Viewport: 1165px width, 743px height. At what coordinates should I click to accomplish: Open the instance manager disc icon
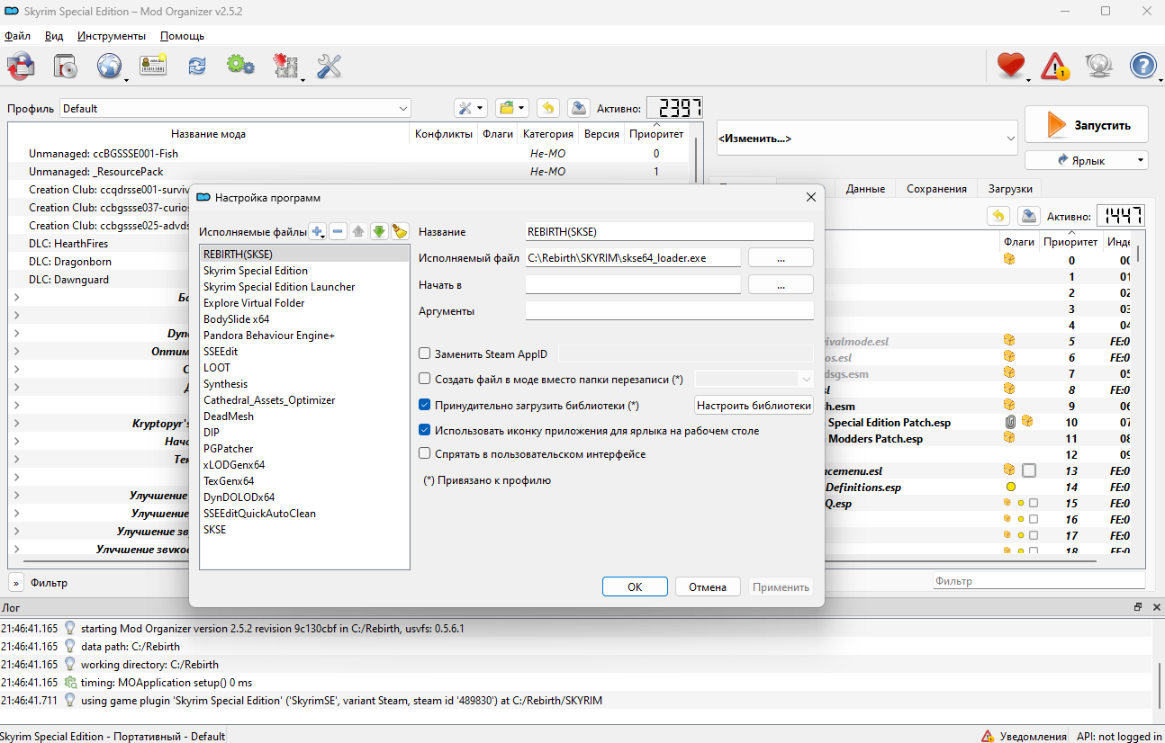tap(65, 66)
